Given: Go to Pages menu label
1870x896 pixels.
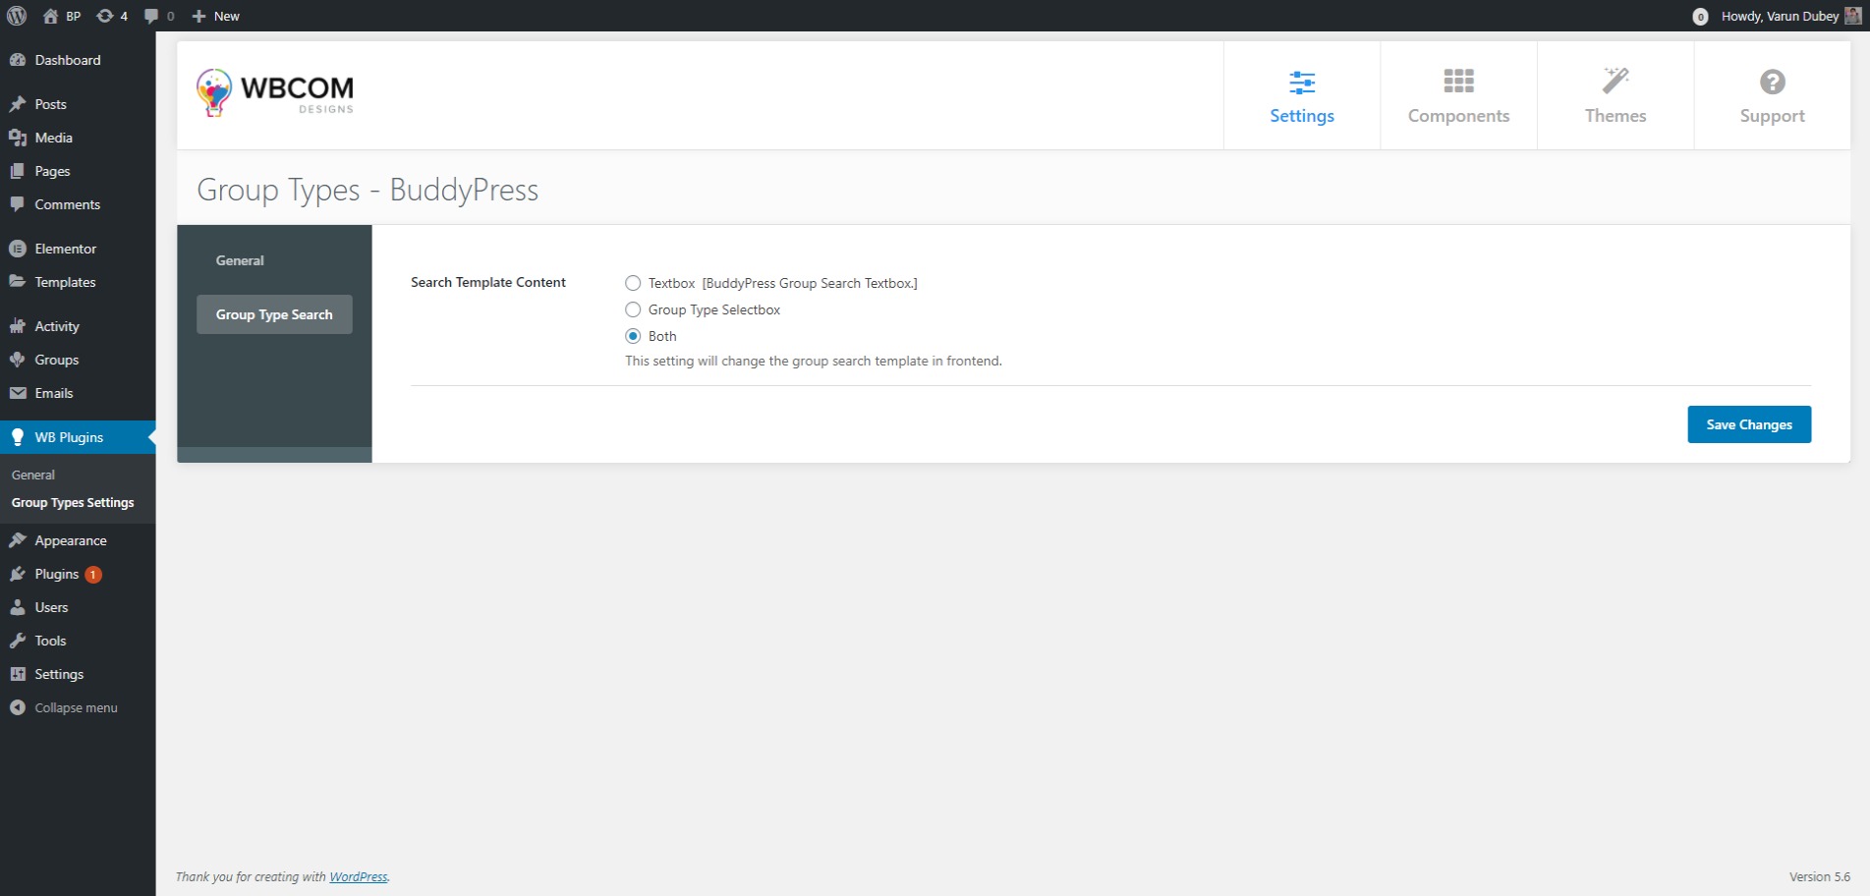Looking at the screenshot, I should tap(53, 171).
